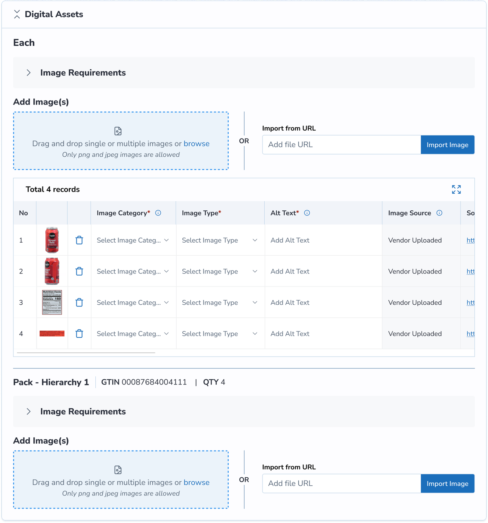Delete image record in row 1

79,240
